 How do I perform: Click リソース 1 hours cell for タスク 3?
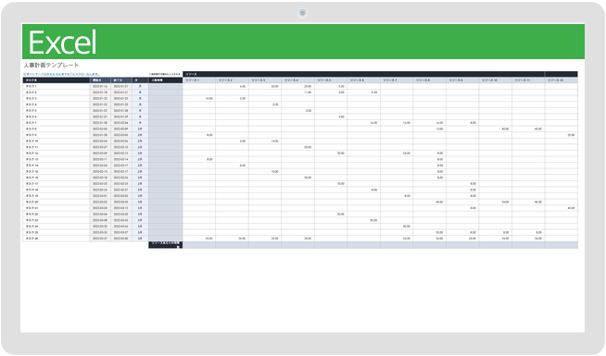pyautogui.click(x=199, y=98)
